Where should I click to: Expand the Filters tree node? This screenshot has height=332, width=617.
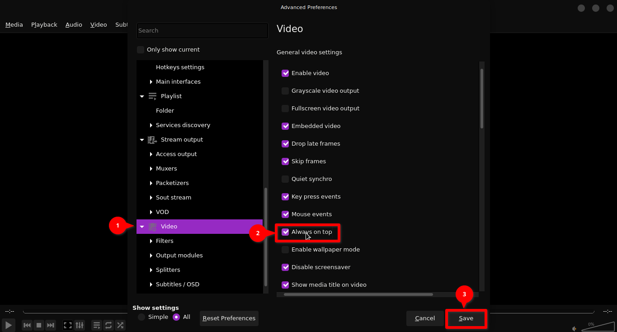tap(151, 241)
